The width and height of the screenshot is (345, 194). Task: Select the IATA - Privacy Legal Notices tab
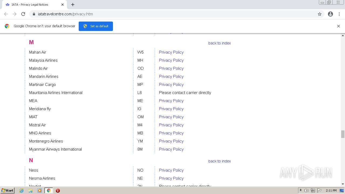coord(34,5)
